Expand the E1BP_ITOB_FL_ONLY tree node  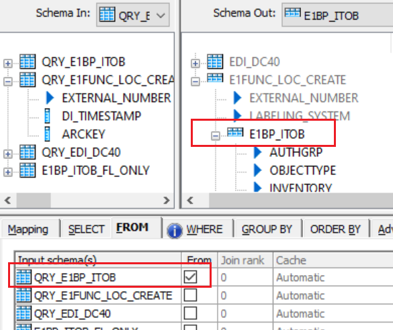pyautogui.click(x=8, y=172)
